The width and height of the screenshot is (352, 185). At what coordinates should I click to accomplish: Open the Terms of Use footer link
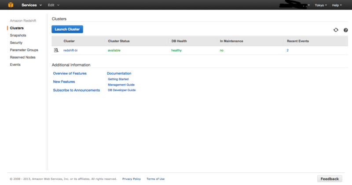tap(156, 179)
